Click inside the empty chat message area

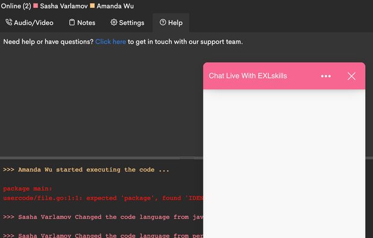284,164
